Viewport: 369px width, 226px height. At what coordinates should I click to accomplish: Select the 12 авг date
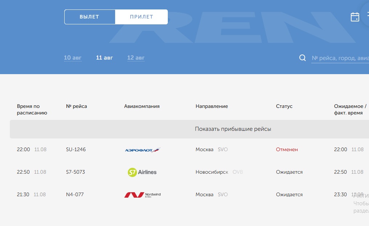[x=136, y=58]
